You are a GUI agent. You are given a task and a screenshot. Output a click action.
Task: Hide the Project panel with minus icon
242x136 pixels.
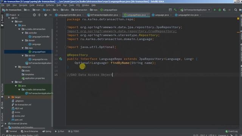click(50, 15)
